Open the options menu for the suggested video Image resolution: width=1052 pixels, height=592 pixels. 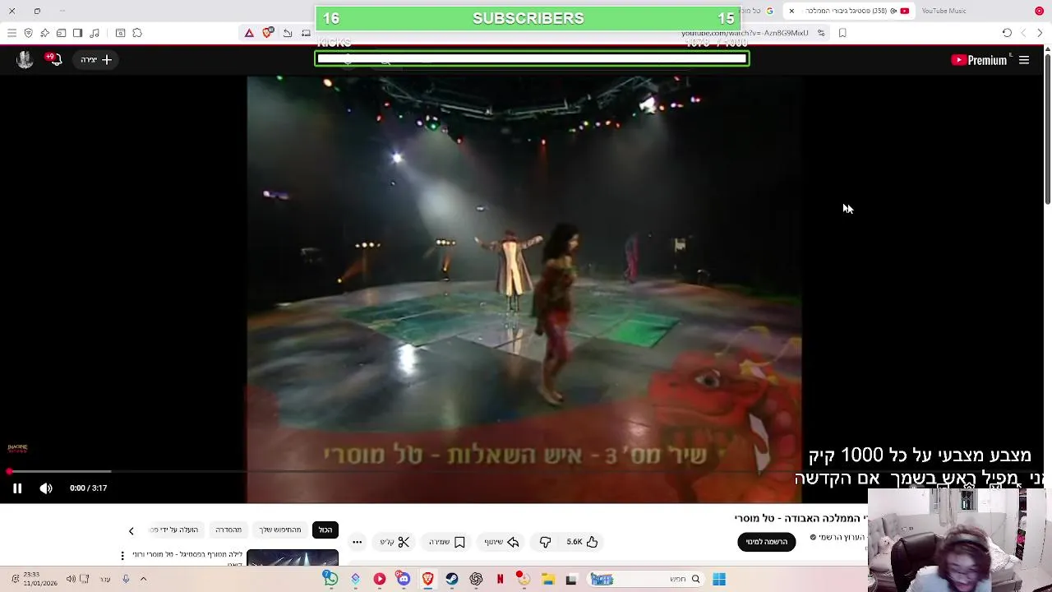[122, 556]
